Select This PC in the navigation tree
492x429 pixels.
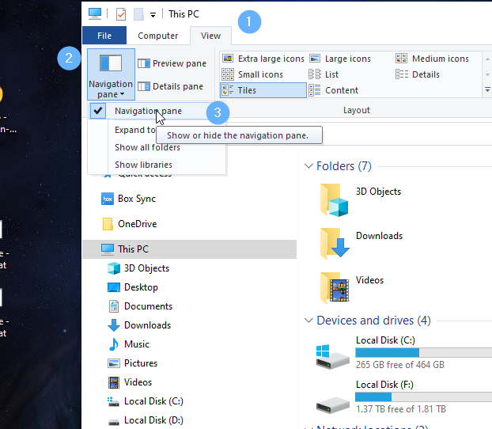click(x=189, y=249)
